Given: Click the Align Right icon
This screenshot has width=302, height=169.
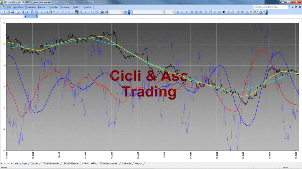Looking at the screenshot, I should pyautogui.click(x=201, y=12).
